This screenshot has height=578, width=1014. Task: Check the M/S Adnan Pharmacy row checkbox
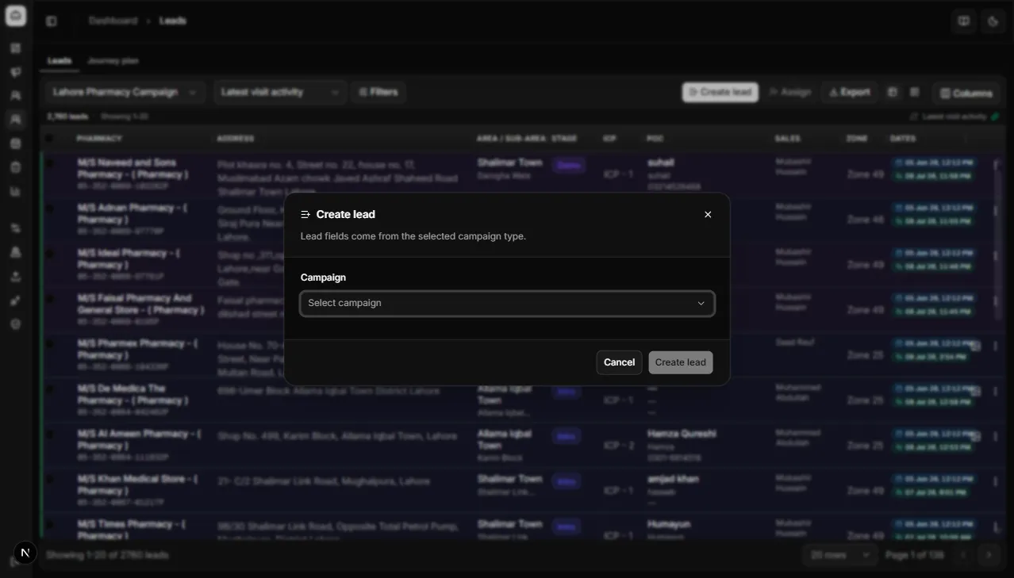point(50,209)
